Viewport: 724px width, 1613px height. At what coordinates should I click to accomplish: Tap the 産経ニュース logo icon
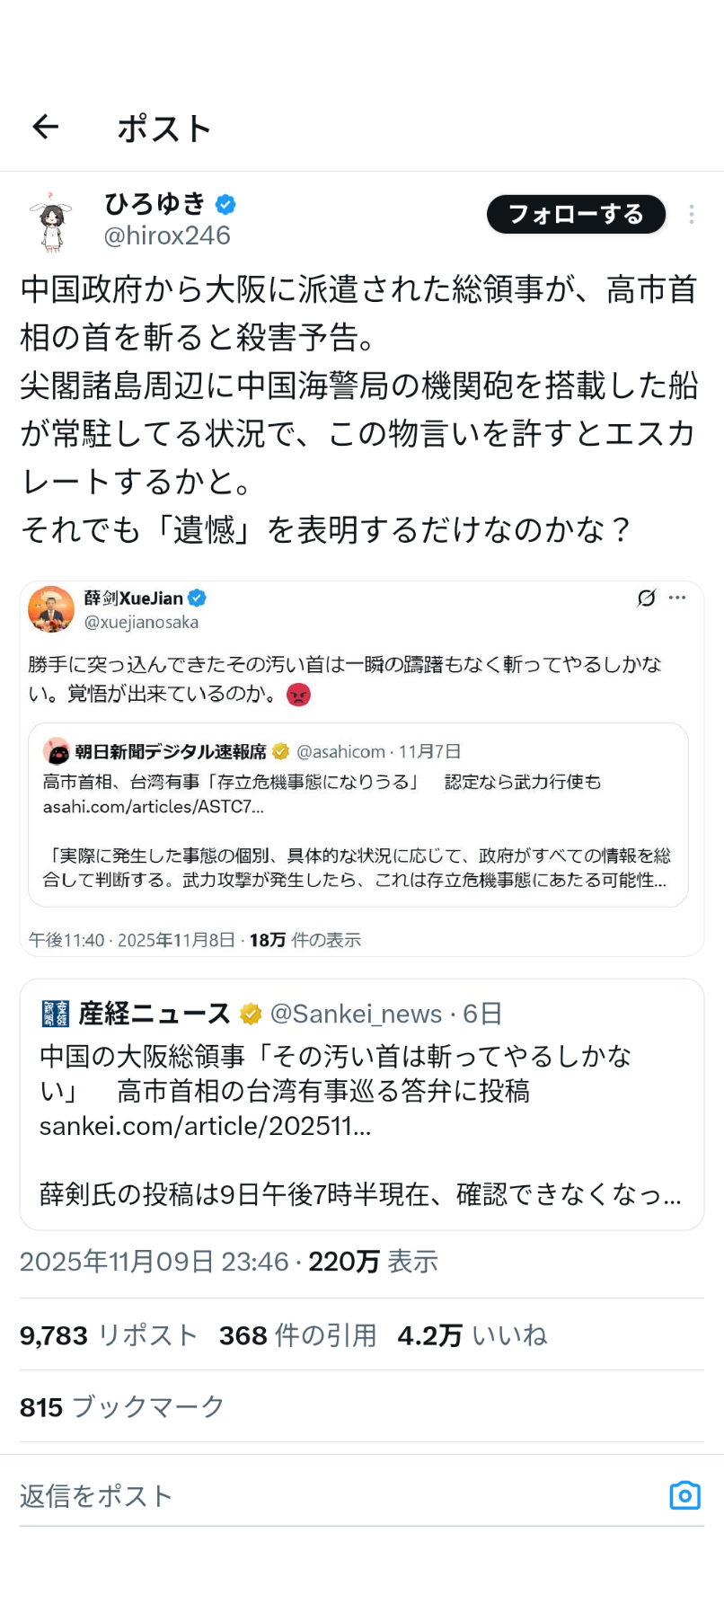[x=56, y=1014]
